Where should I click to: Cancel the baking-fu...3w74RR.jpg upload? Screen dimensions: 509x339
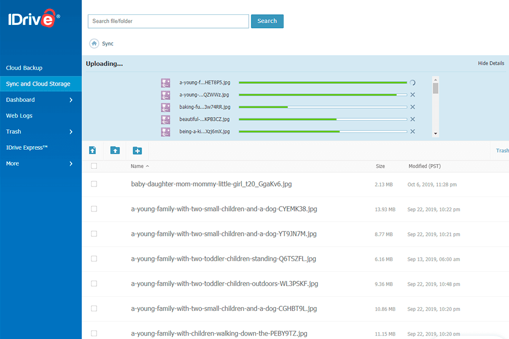(x=413, y=106)
